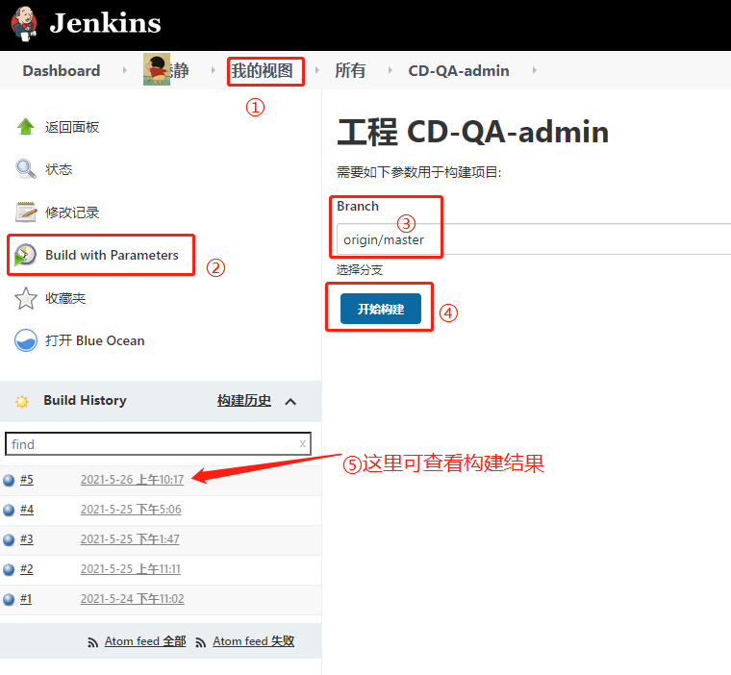Open the 我的视图 breadcrumb
The height and width of the screenshot is (675, 731).
tap(262, 71)
